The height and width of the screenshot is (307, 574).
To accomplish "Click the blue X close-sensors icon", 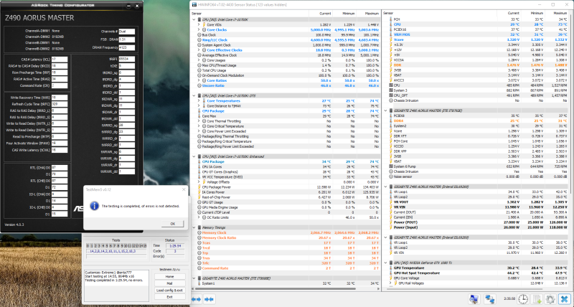I will pyautogui.click(x=564, y=299).
